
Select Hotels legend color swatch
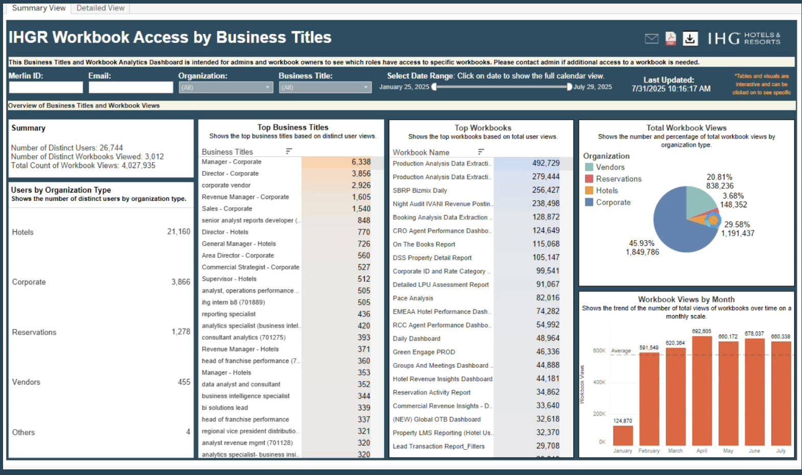pyautogui.click(x=589, y=191)
